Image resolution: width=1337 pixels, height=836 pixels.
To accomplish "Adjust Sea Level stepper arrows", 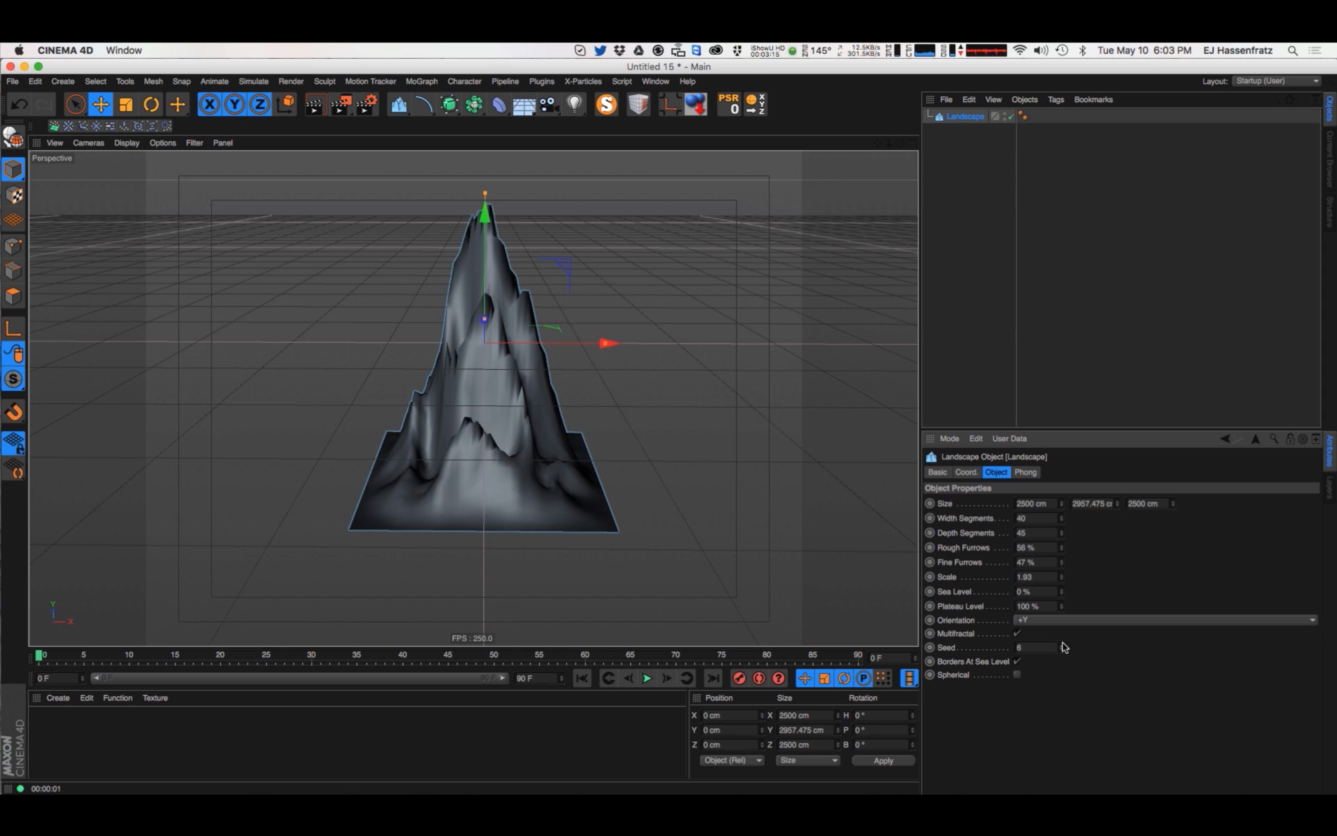I will [1061, 592].
